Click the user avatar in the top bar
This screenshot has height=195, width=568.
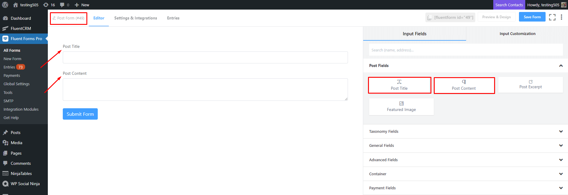point(564,5)
